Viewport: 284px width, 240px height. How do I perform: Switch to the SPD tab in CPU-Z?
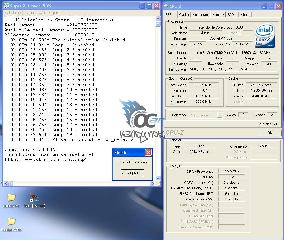[x=230, y=15]
